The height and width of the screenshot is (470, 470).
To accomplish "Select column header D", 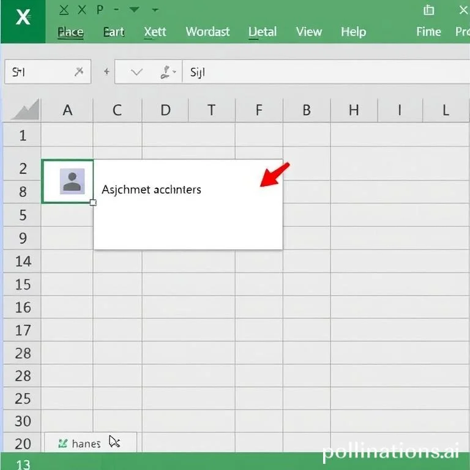I will tap(165, 111).
